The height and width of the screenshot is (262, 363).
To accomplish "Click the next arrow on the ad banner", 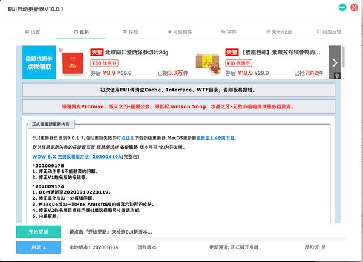I will 335,62.
